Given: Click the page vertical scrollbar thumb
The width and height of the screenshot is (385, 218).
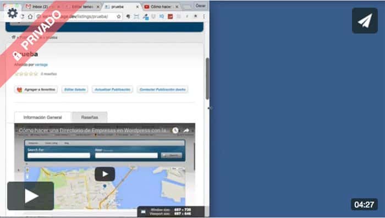Looking at the screenshot, I should pyautogui.click(x=207, y=79).
